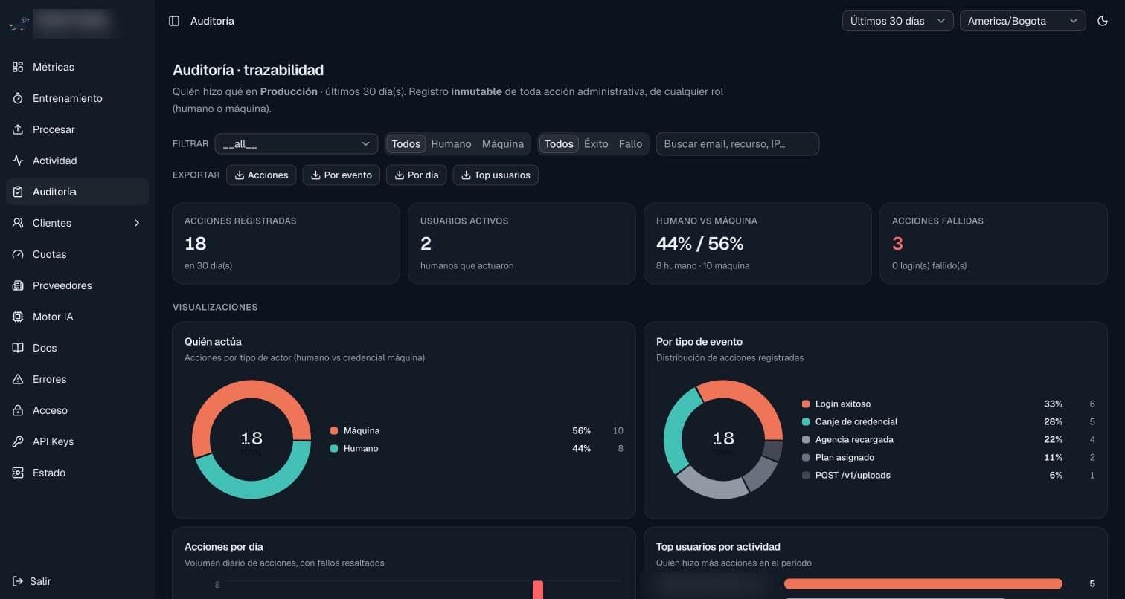This screenshot has height=599, width=1125.
Task: Click the Docs book icon
Action: pyautogui.click(x=18, y=348)
